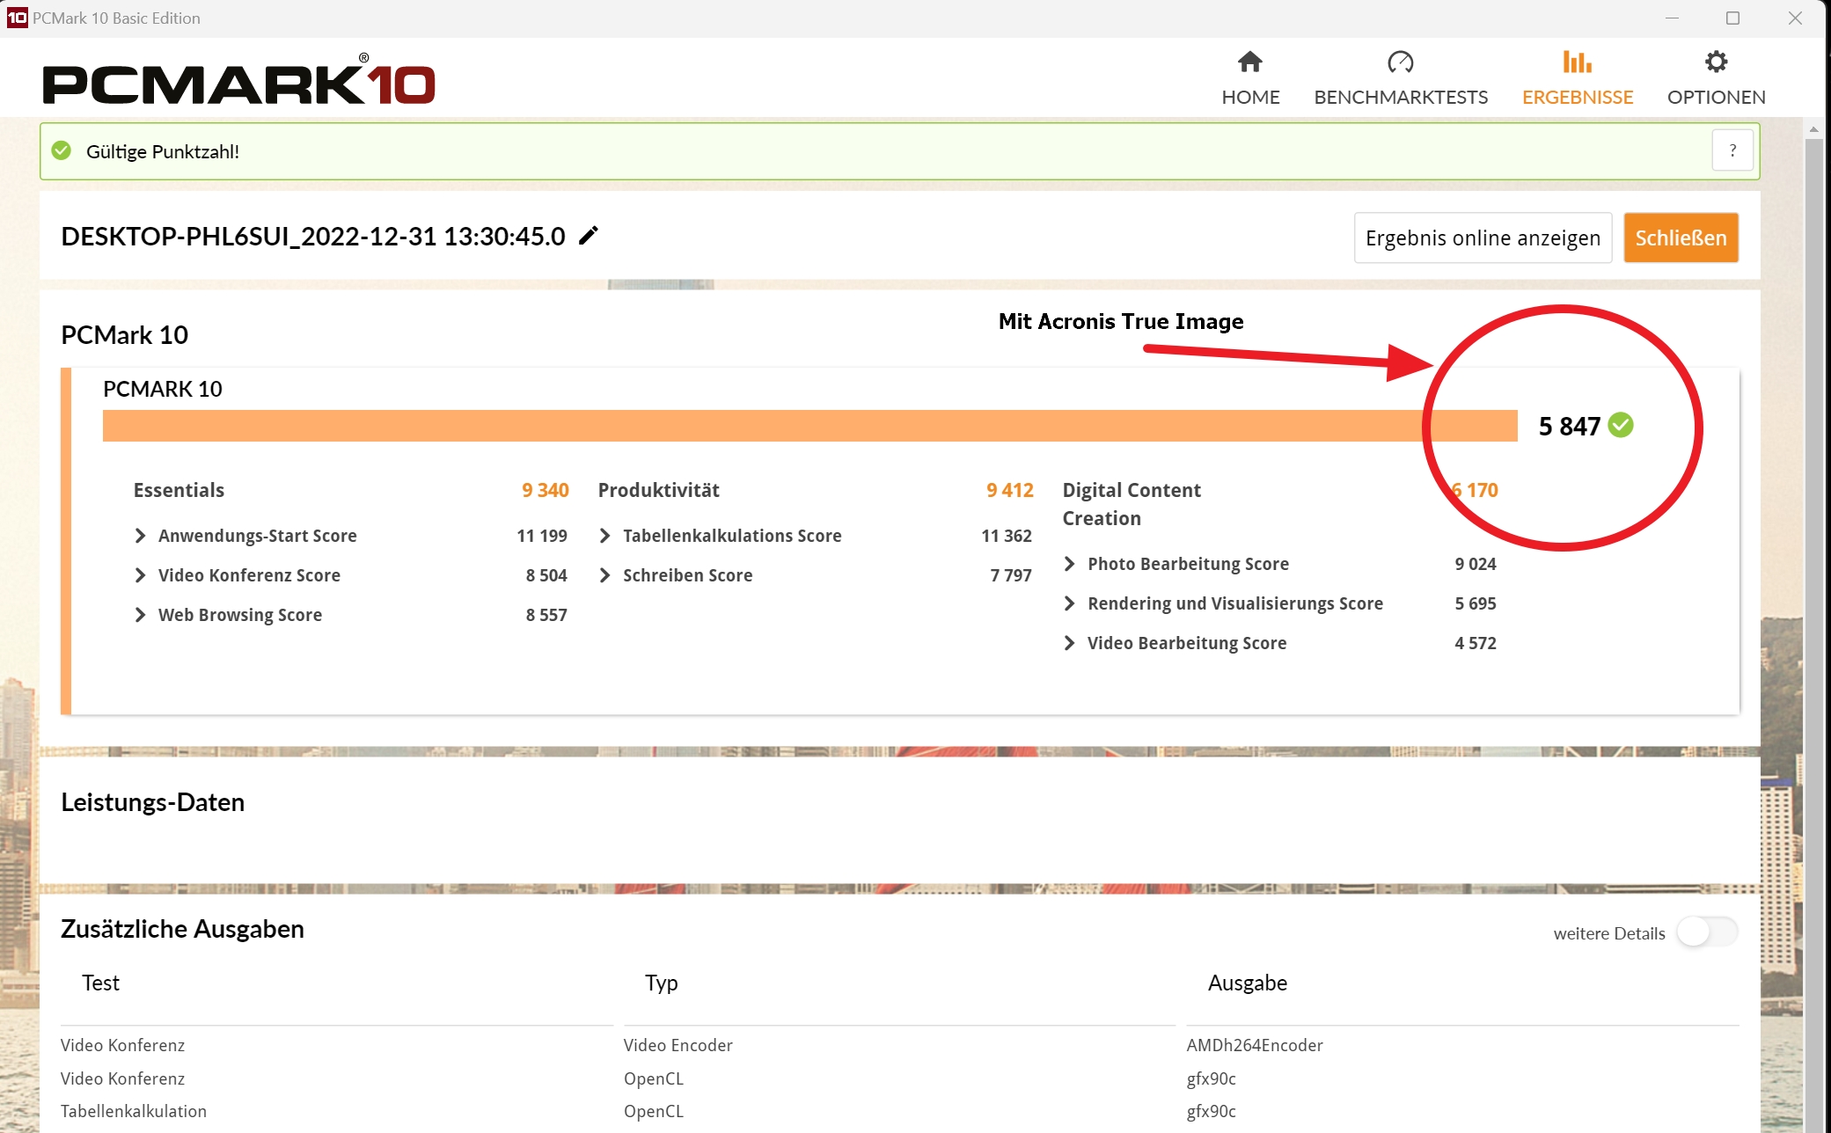Click the vertical scrollbar up arrow
1831x1133 pixels.
[x=1813, y=129]
